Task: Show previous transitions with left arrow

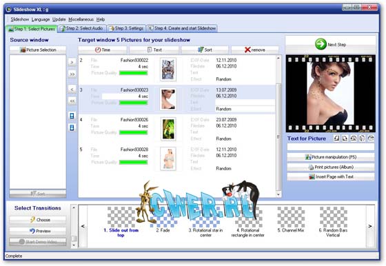Action: (83, 226)
